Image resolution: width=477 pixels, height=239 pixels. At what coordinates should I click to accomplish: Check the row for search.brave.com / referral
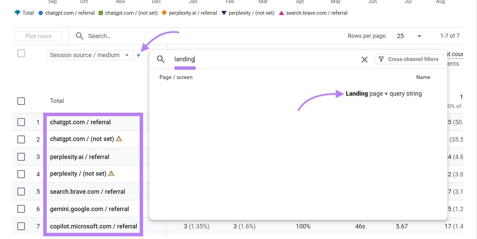(21, 191)
